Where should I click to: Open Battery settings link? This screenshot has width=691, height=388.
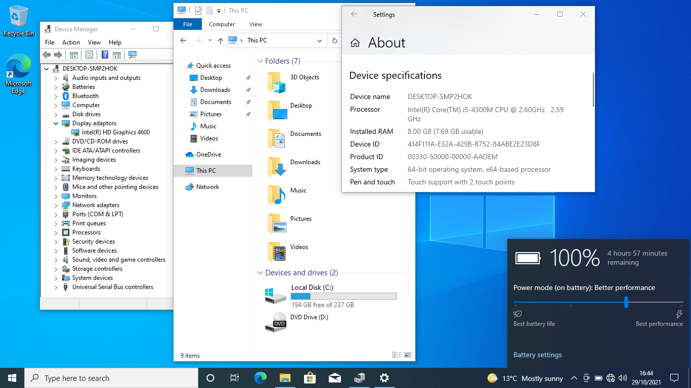click(x=537, y=355)
